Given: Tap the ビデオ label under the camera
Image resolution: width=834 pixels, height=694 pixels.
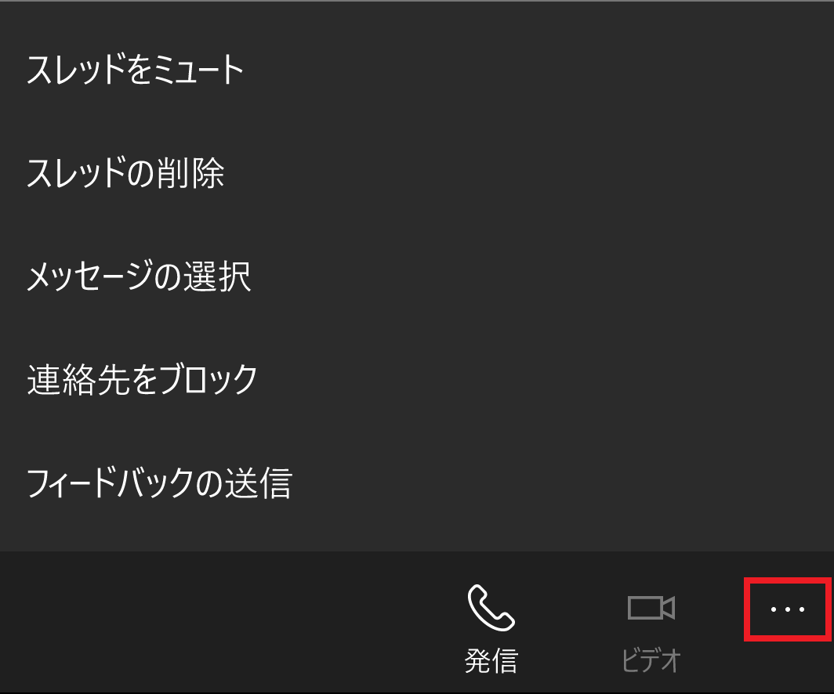Looking at the screenshot, I should (x=651, y=660).
